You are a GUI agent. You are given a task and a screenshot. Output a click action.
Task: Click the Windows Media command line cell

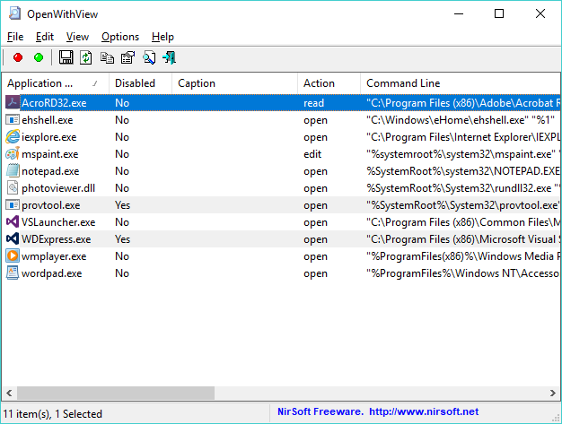[462, 256]
